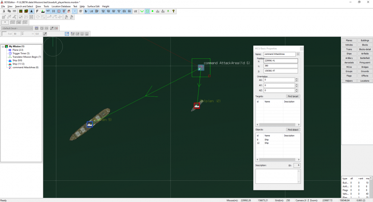Click the Find target button
The height and width of the screenshot is (202, 373).
click(293, 96)
